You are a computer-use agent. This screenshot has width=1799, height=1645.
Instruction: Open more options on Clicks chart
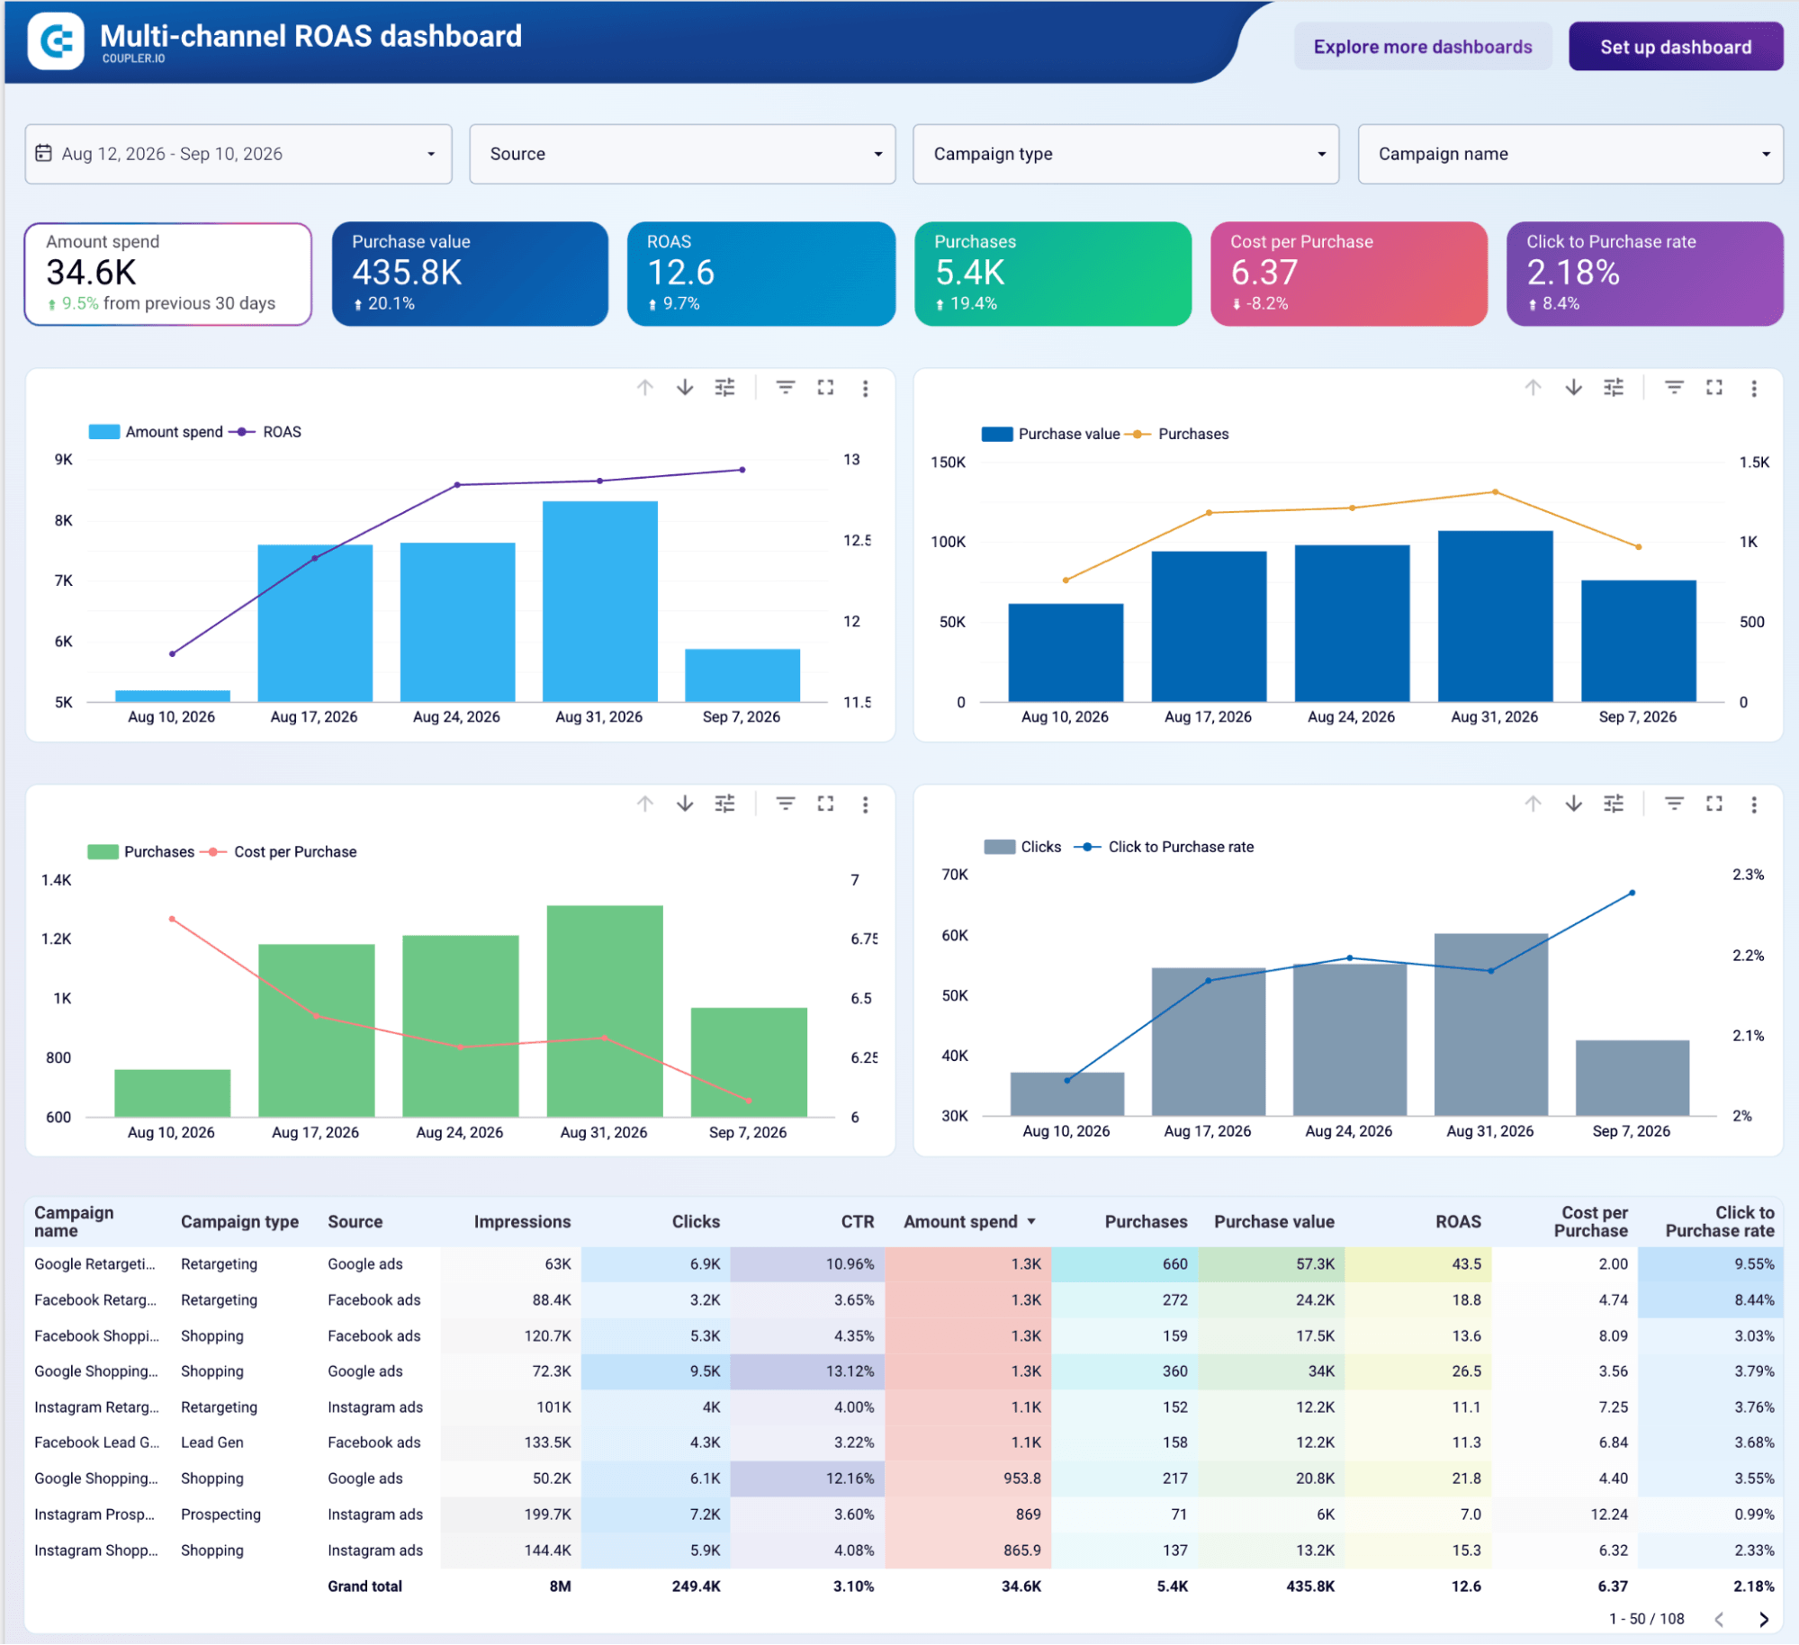click(1753, 804)
